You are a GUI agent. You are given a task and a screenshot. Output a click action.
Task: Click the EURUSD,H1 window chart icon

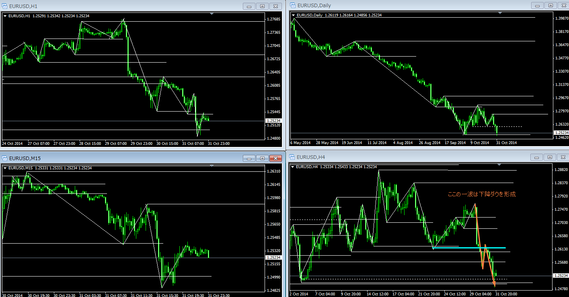tap(5, 6)
